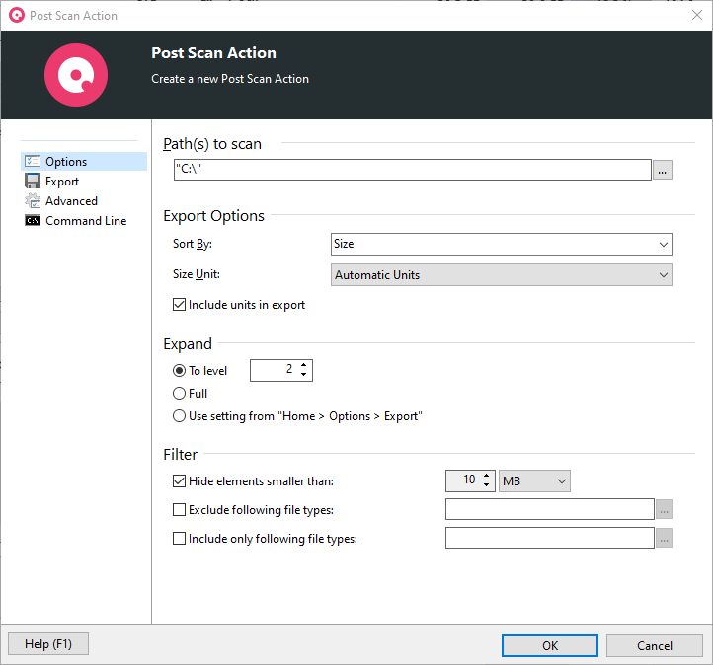The image size is (713, 665).
Task: Enable Exclude following file types checkbox
Action: 180,510
